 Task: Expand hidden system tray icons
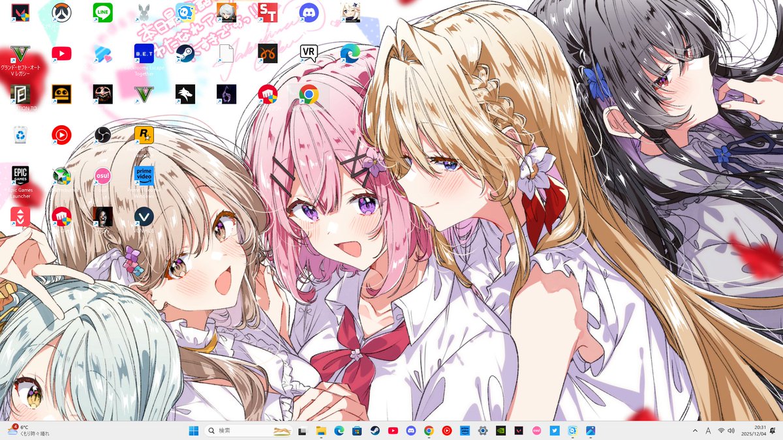pos(694,430)
